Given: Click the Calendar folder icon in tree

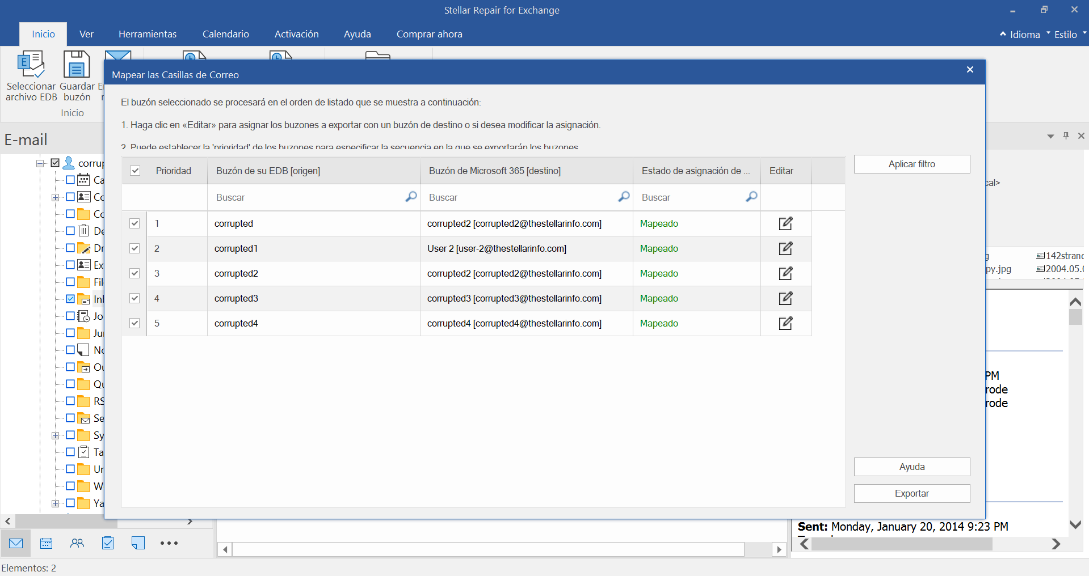Looking at the screenshot, I should (x=83, y=180).
